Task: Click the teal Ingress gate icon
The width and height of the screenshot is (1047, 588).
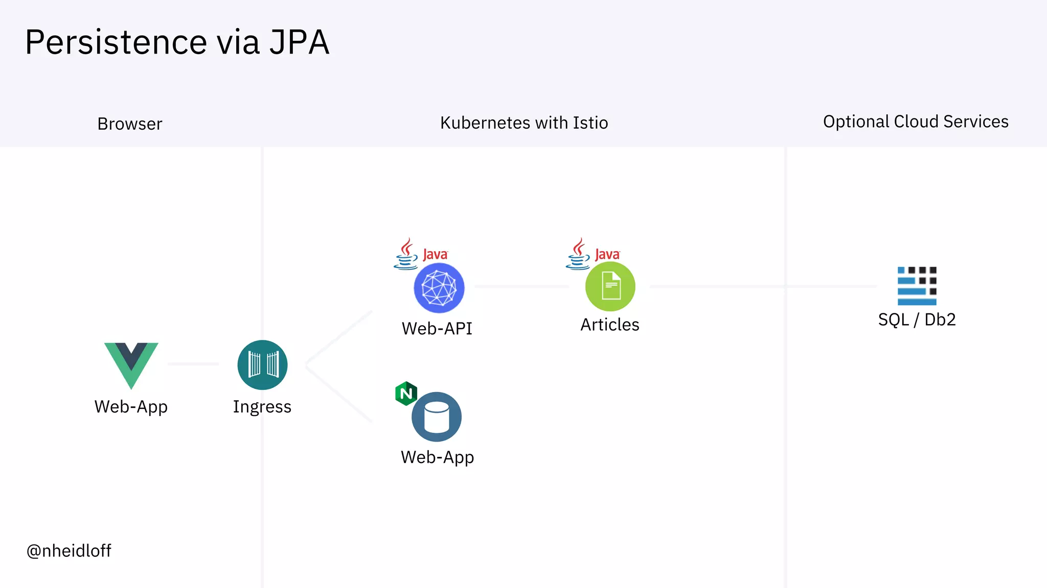Action: click(263, 365)
